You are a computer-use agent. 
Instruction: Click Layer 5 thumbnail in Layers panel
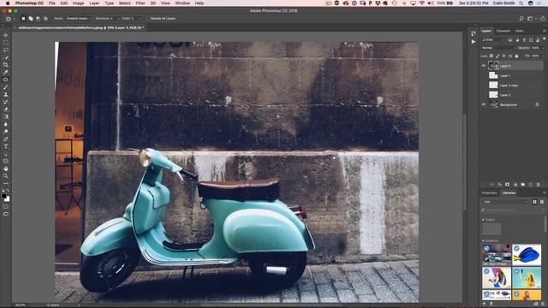point(493,66)
